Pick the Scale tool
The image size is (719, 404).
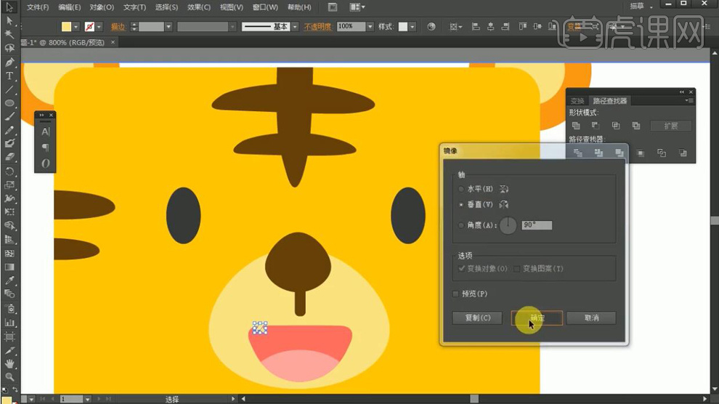pos(9,185)
